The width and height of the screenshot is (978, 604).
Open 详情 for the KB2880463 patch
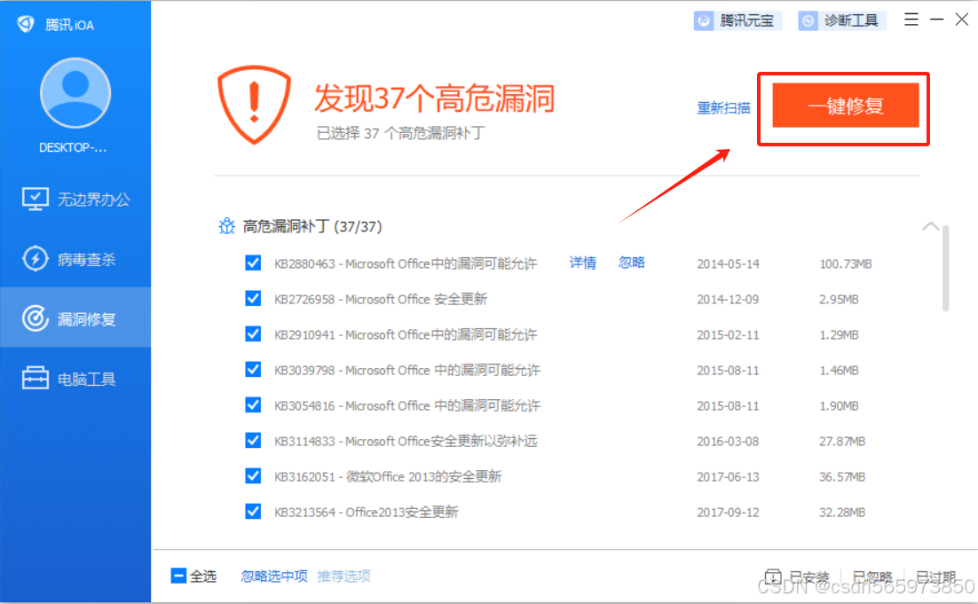coord(581,262)
